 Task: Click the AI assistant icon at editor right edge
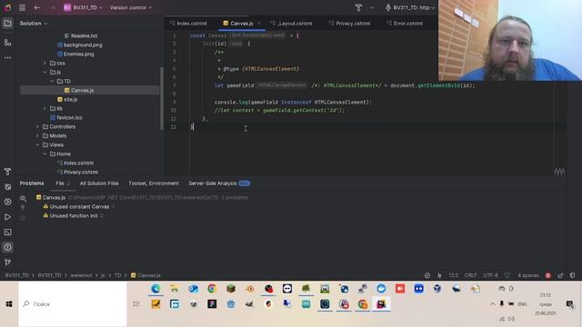(559, 172)
